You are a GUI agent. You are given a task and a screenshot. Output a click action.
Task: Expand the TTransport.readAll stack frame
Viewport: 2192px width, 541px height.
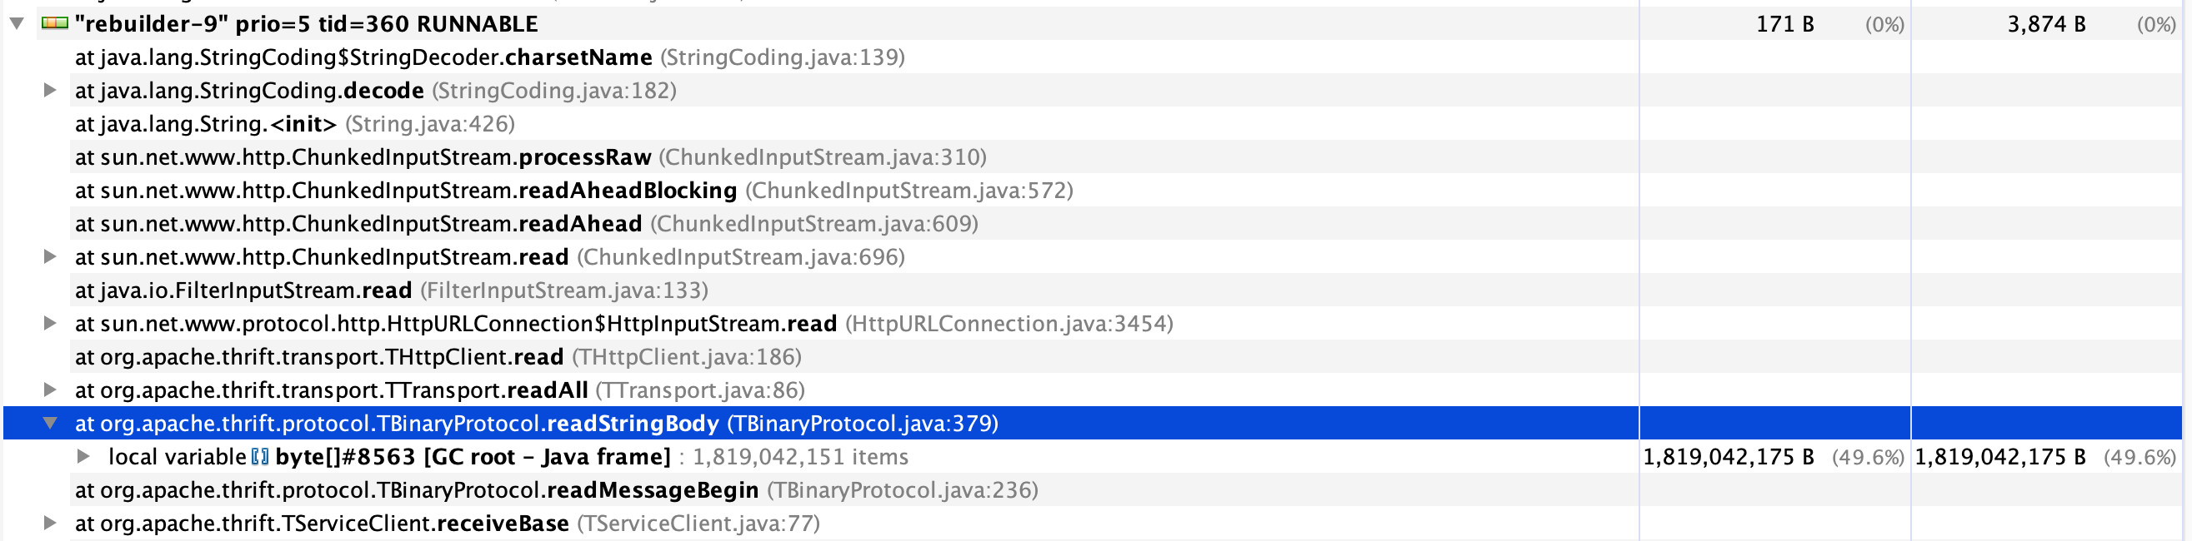[50, 390]
